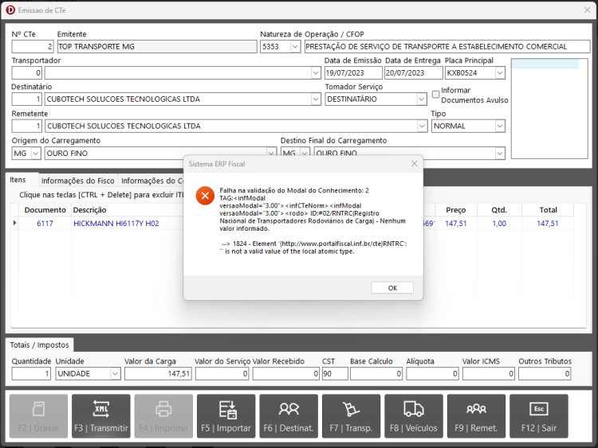Close the Sistema ERP Fiscal dialog

[x=414, y=164]
